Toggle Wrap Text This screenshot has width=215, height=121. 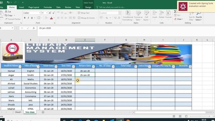click(x=84, y=13)
